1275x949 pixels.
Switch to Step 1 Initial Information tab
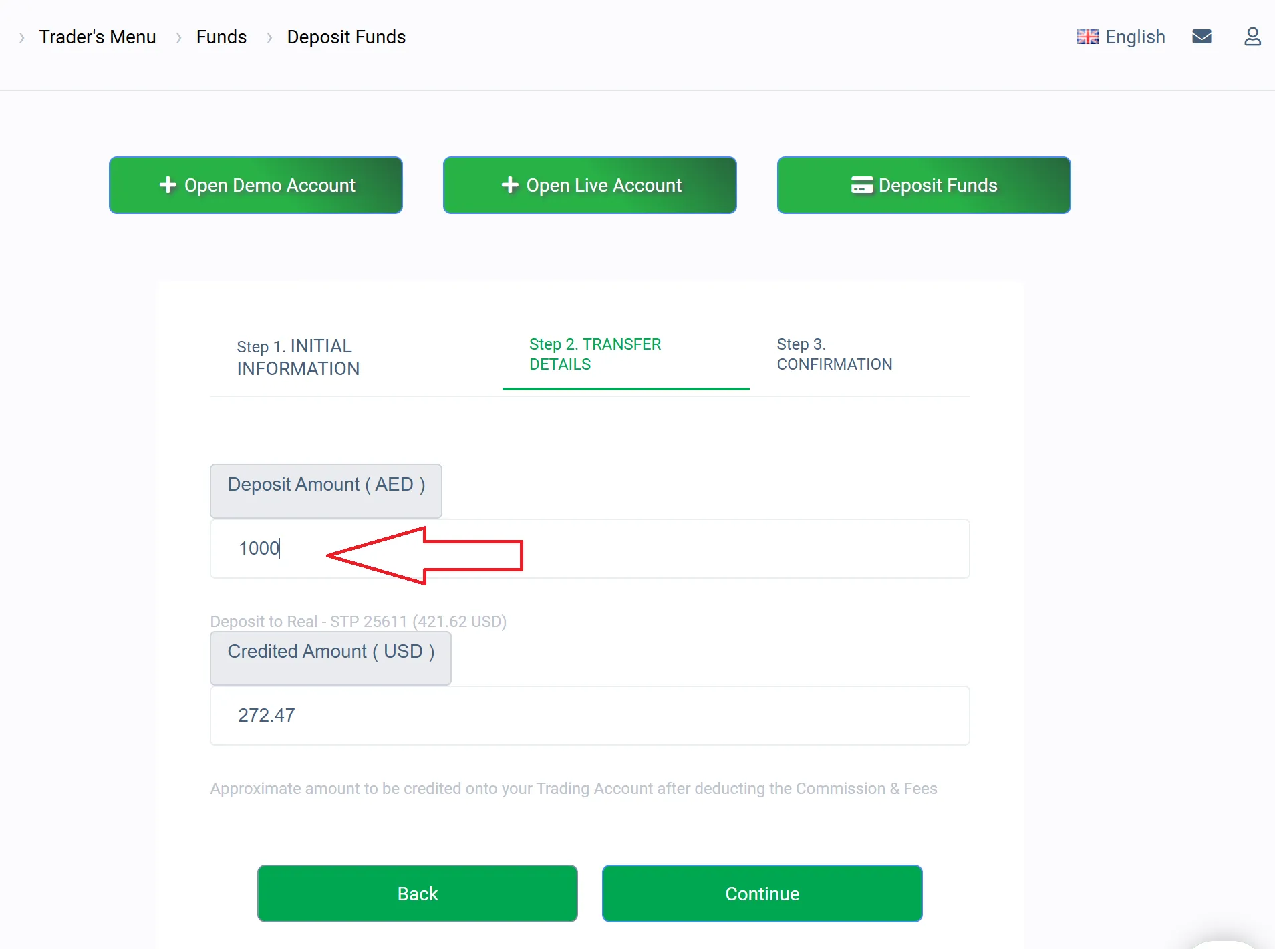click(x=298, y=357)
